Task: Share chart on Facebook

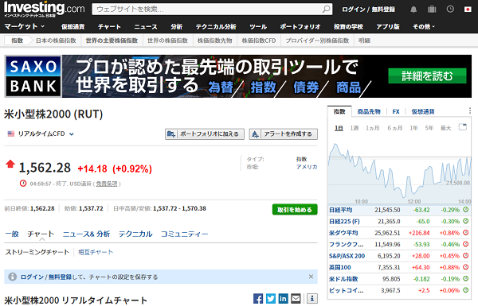Action: point(258,299)
